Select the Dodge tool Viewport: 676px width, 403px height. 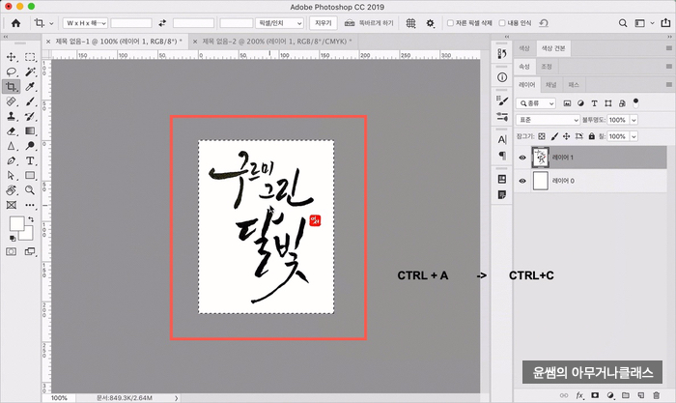coord(30,146)
